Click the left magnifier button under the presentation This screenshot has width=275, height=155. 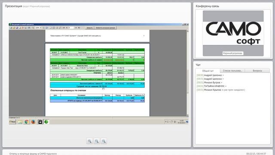(x=90, y=141)
